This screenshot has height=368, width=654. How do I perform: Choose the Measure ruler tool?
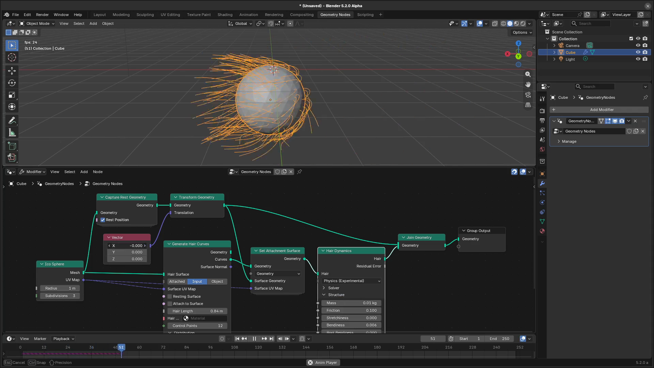tap(12, 133)
